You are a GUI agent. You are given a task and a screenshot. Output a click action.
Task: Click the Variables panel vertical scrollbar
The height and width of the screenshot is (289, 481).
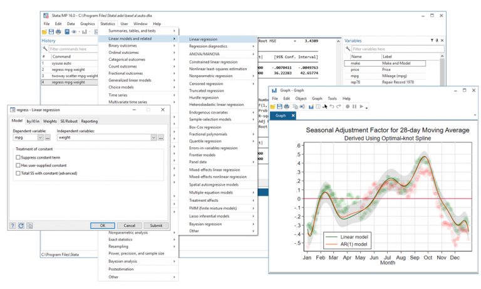442,70
